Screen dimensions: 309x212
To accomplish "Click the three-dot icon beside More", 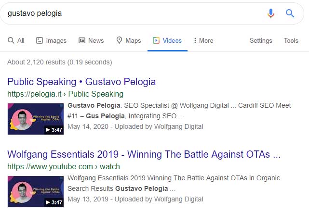I will click(195, 40).
